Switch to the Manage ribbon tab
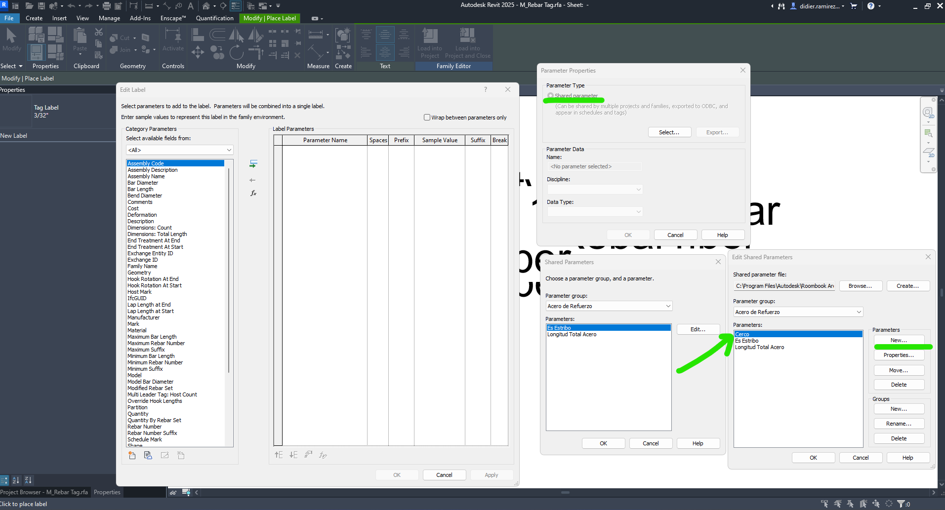The image size is (945, 510). 109,18
